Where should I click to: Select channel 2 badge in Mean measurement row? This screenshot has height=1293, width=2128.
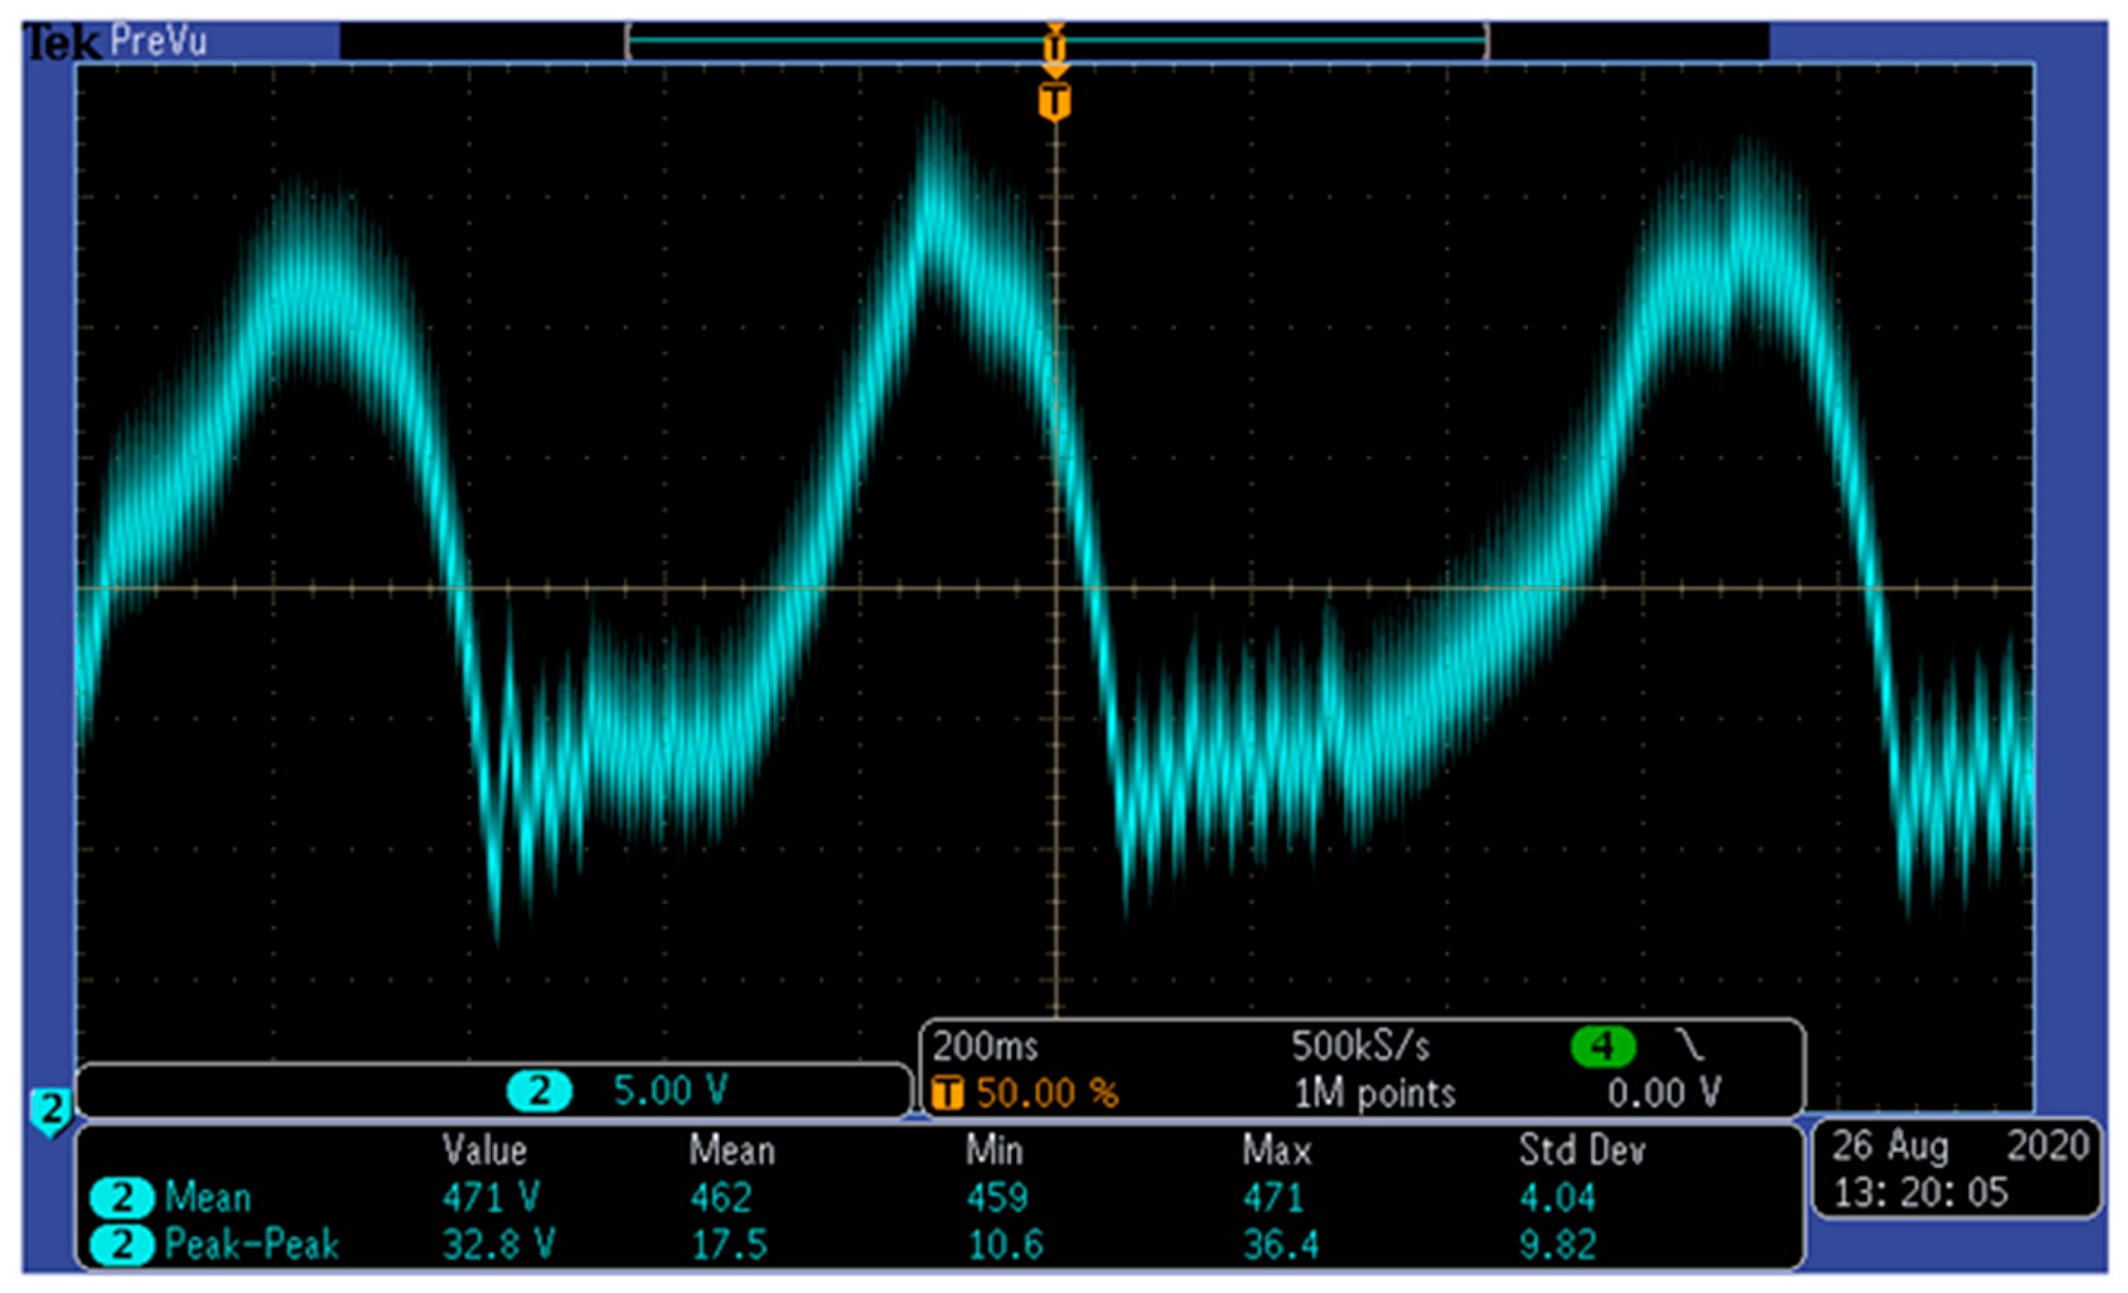pos(122,1198)
